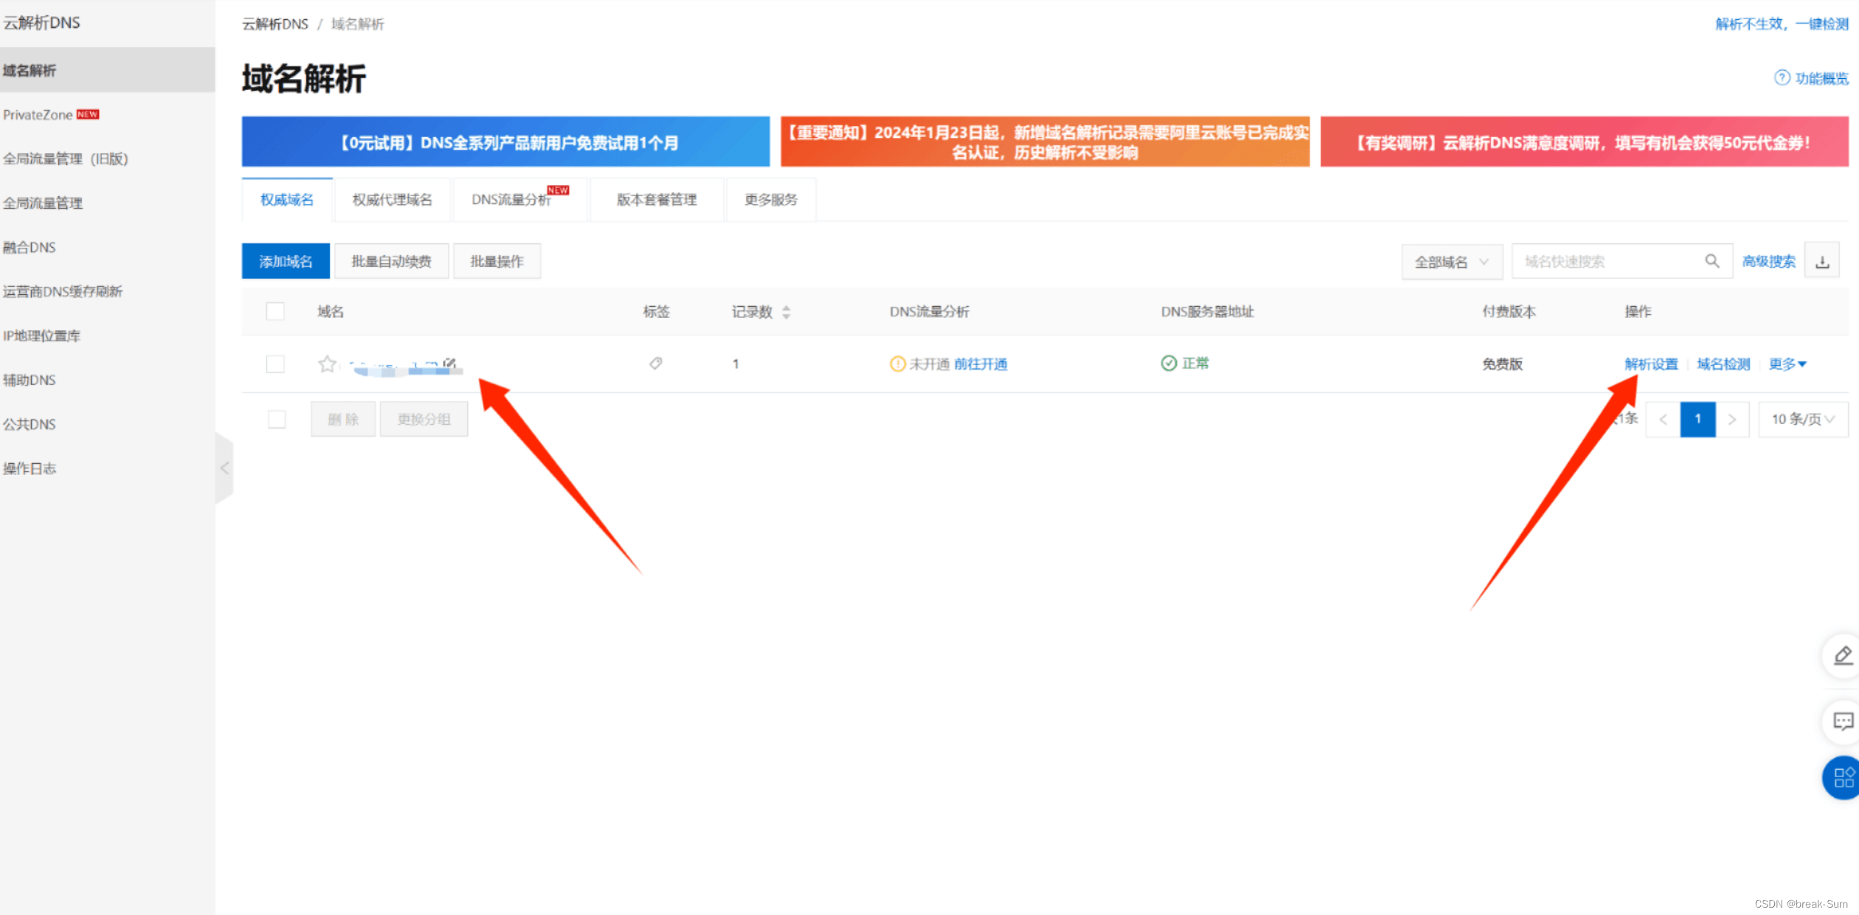Image resolution: width=1859 pixels, height=915 pixels.
Task: Switch to the 权威代理域名 tab
Action: (x=392, y=200)
